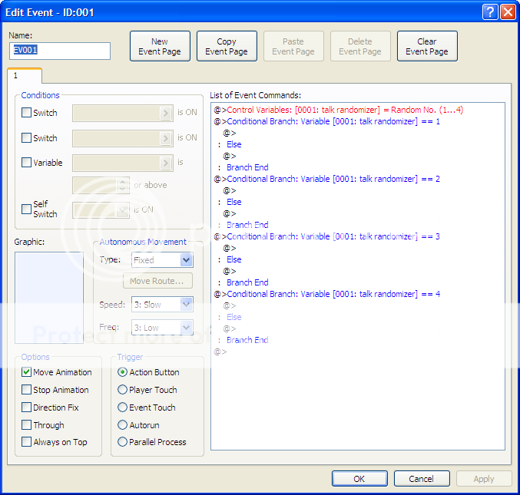Image resolution: width=520 pixels, height=495 pixels.
Task: Select the Conditional Branch == 2 line
Action: (326, 179)
